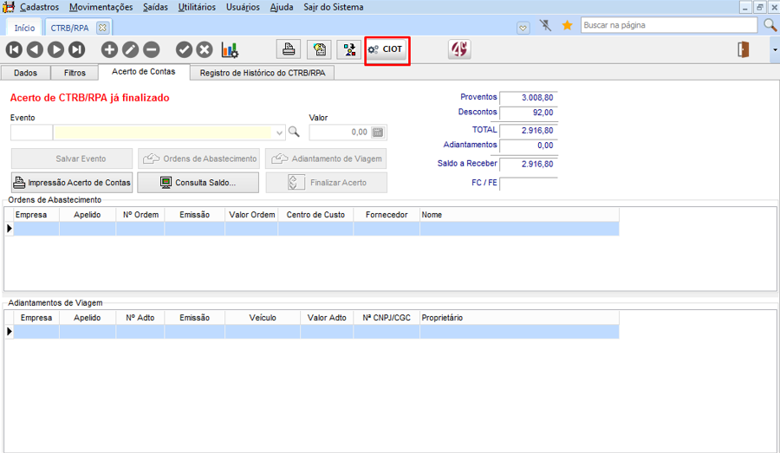Screen dimensions: 780x453
Task: Click Centro de Custo column header
Action: pyautogui.click(x=315, y=215)
